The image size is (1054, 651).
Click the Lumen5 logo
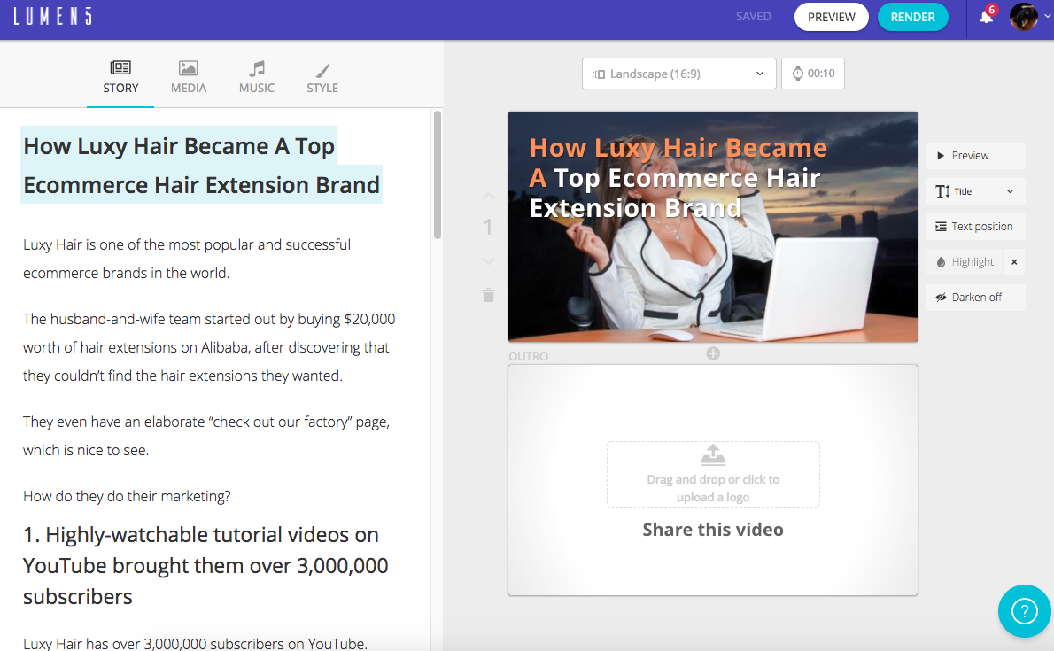click(52, 16)
